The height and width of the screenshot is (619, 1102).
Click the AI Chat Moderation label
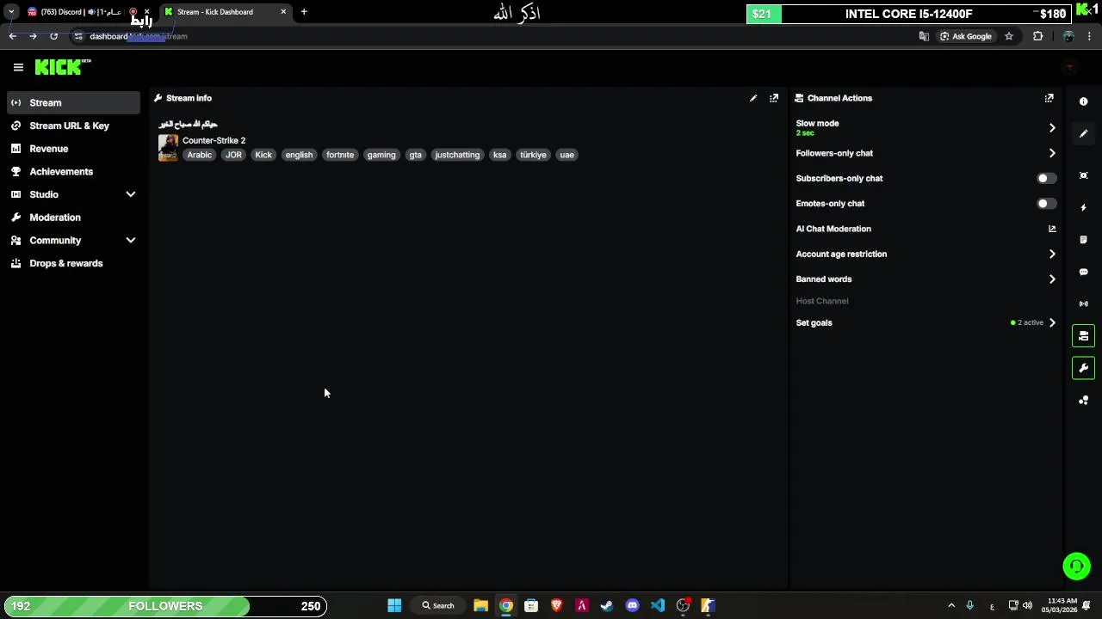[x=833, y=229]
